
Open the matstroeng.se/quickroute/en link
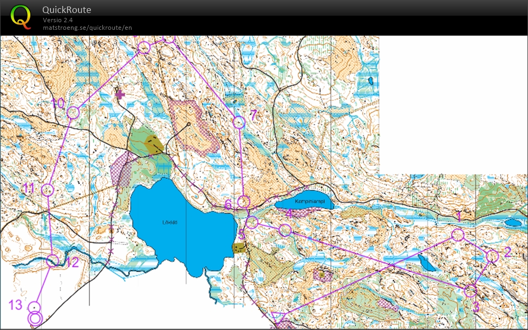click(87, 28)
